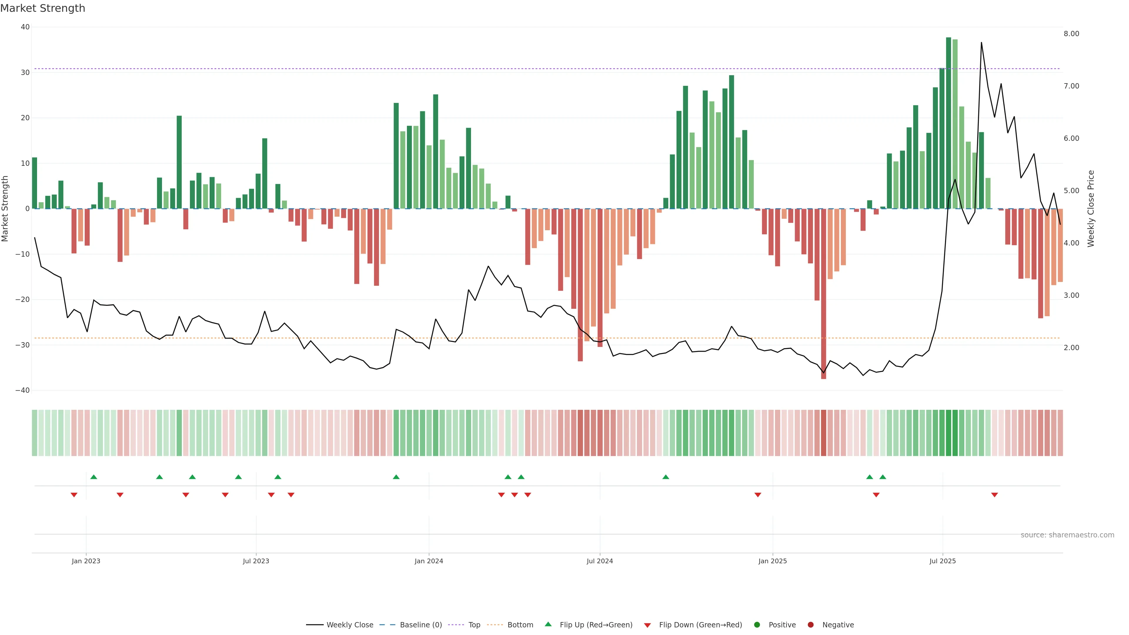
Task: Click the tallest dark green strength bar
Action: click(948, 123)
